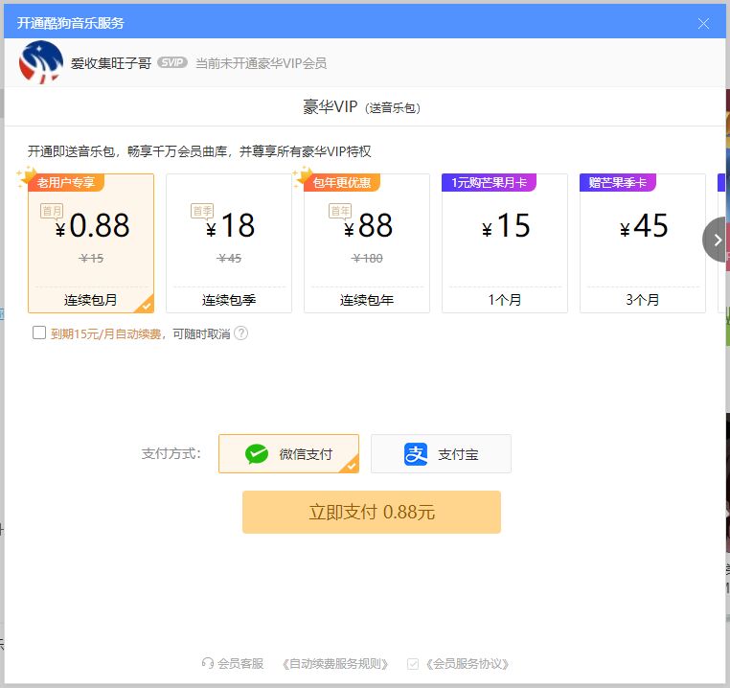Show more plans with the right arrow
730x688 pixels.
(x=716, y=240)
